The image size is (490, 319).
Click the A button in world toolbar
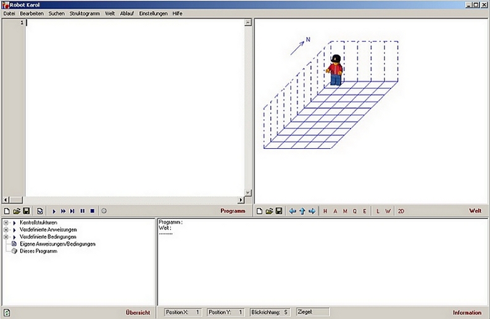click(x=335, y=211)
